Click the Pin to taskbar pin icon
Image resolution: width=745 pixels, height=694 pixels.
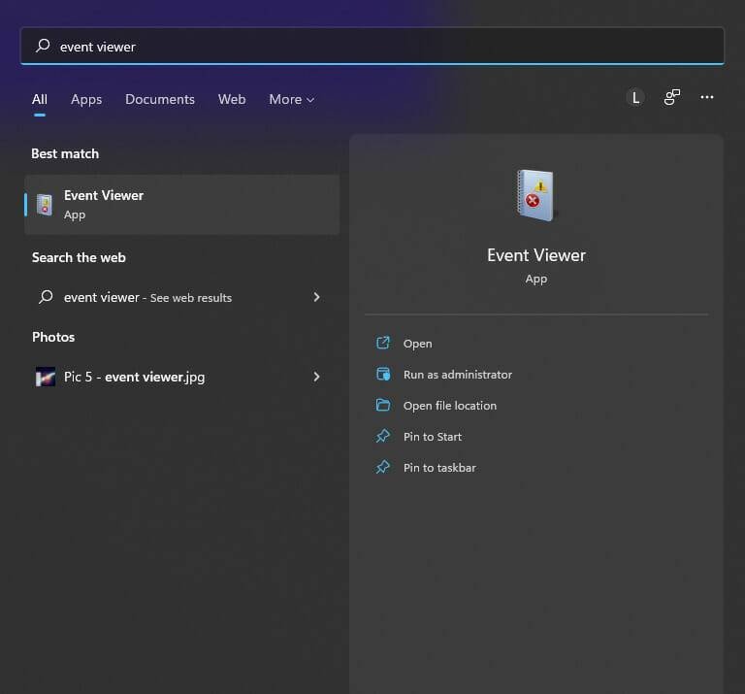pos(383,468)
